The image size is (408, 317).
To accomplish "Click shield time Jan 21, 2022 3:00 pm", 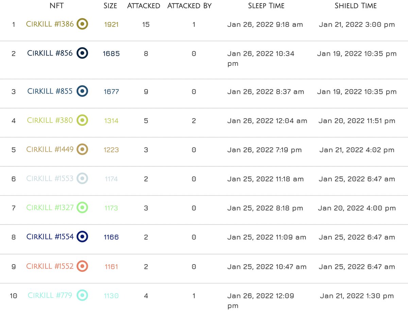I will (357, 25).
